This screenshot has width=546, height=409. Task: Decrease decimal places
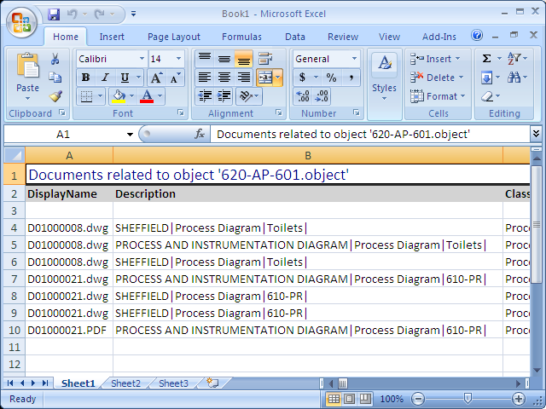tap(321, 96)
